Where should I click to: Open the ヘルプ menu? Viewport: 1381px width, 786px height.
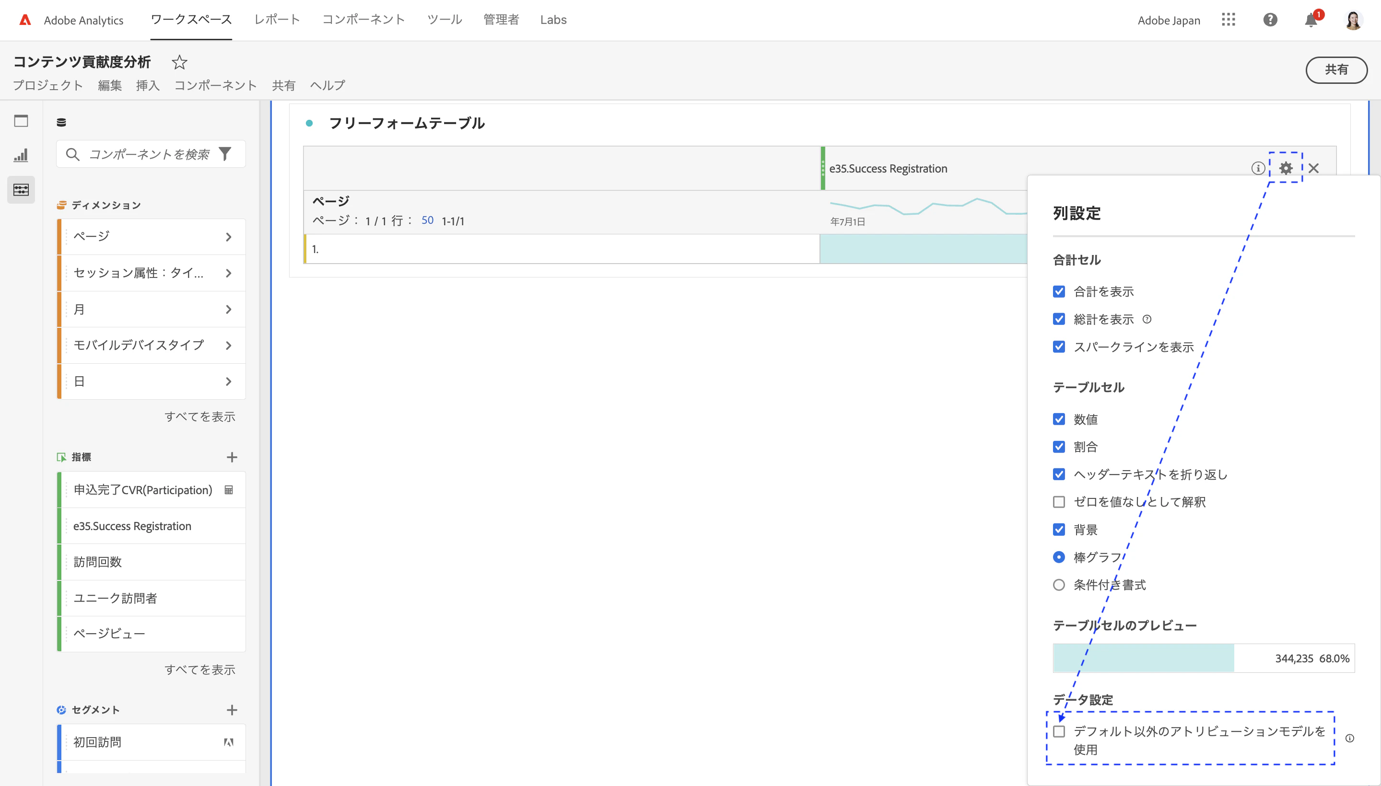[x=328, y=85]
